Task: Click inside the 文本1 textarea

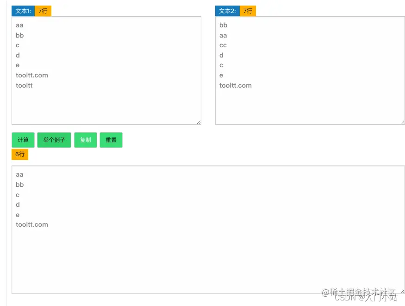Action: pos(106,70)
